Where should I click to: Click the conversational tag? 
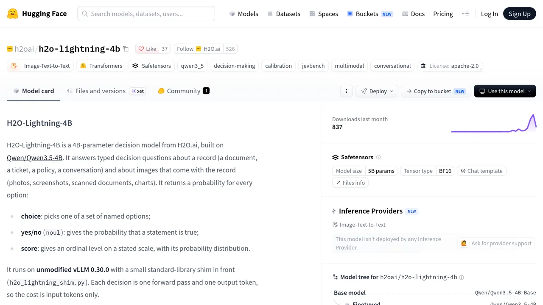pos(392,66)
